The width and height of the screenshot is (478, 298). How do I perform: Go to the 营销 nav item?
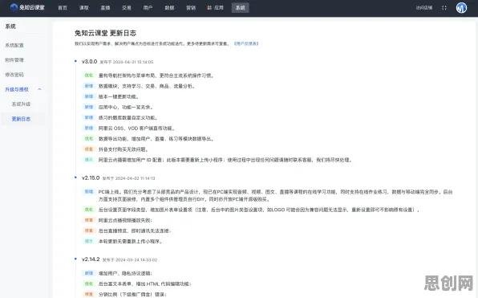coord(191,8)
